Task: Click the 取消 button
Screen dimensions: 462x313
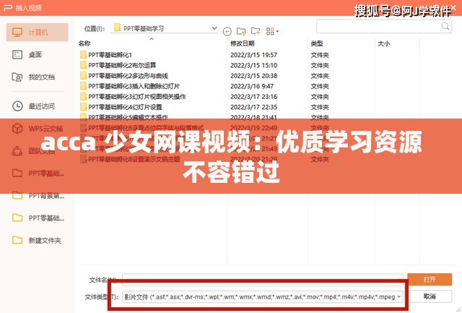Action: pyautogui.click(x=430, y=296)
